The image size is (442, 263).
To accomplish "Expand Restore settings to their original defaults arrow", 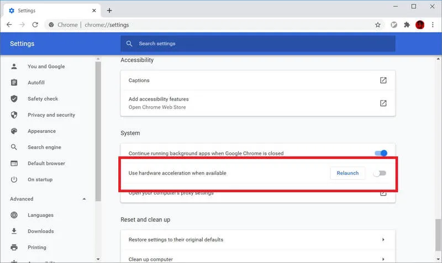I will (x=383, y=239).
